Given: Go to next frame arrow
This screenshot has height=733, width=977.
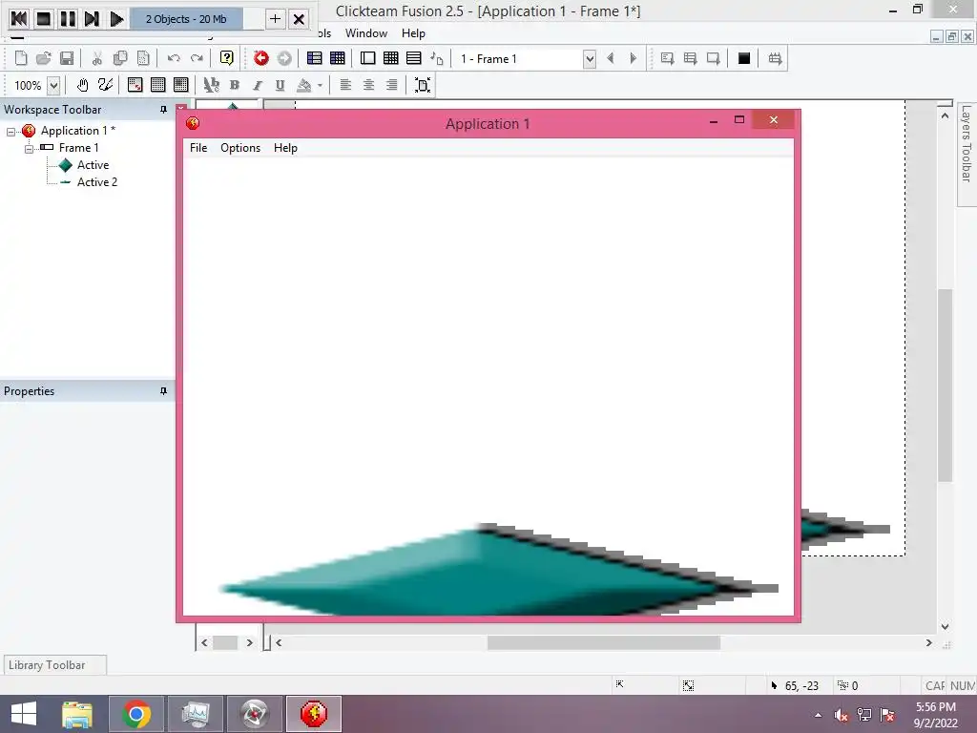Looking at the screenshot, I should (x=634, y=58).
